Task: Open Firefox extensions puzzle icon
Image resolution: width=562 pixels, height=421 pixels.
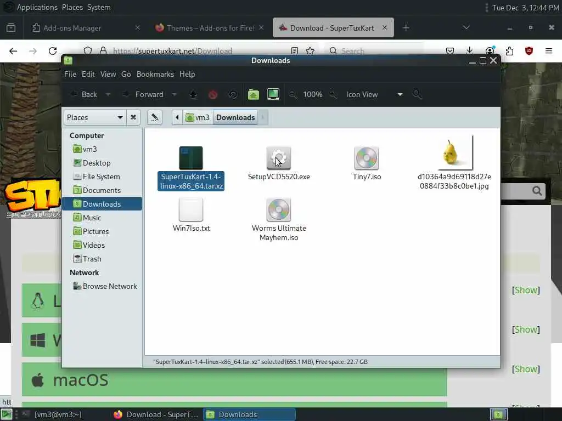Action: (x=509, y=51)
